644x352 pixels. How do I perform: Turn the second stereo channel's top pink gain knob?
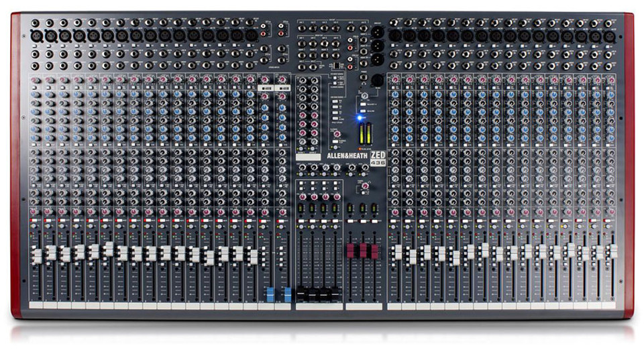pyautogui.click(x=282, y=80)
